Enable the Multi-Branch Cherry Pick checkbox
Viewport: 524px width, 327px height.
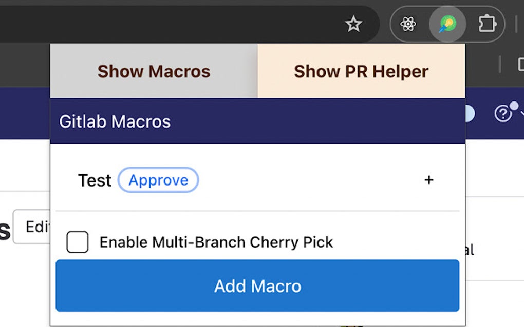[77, 241]
